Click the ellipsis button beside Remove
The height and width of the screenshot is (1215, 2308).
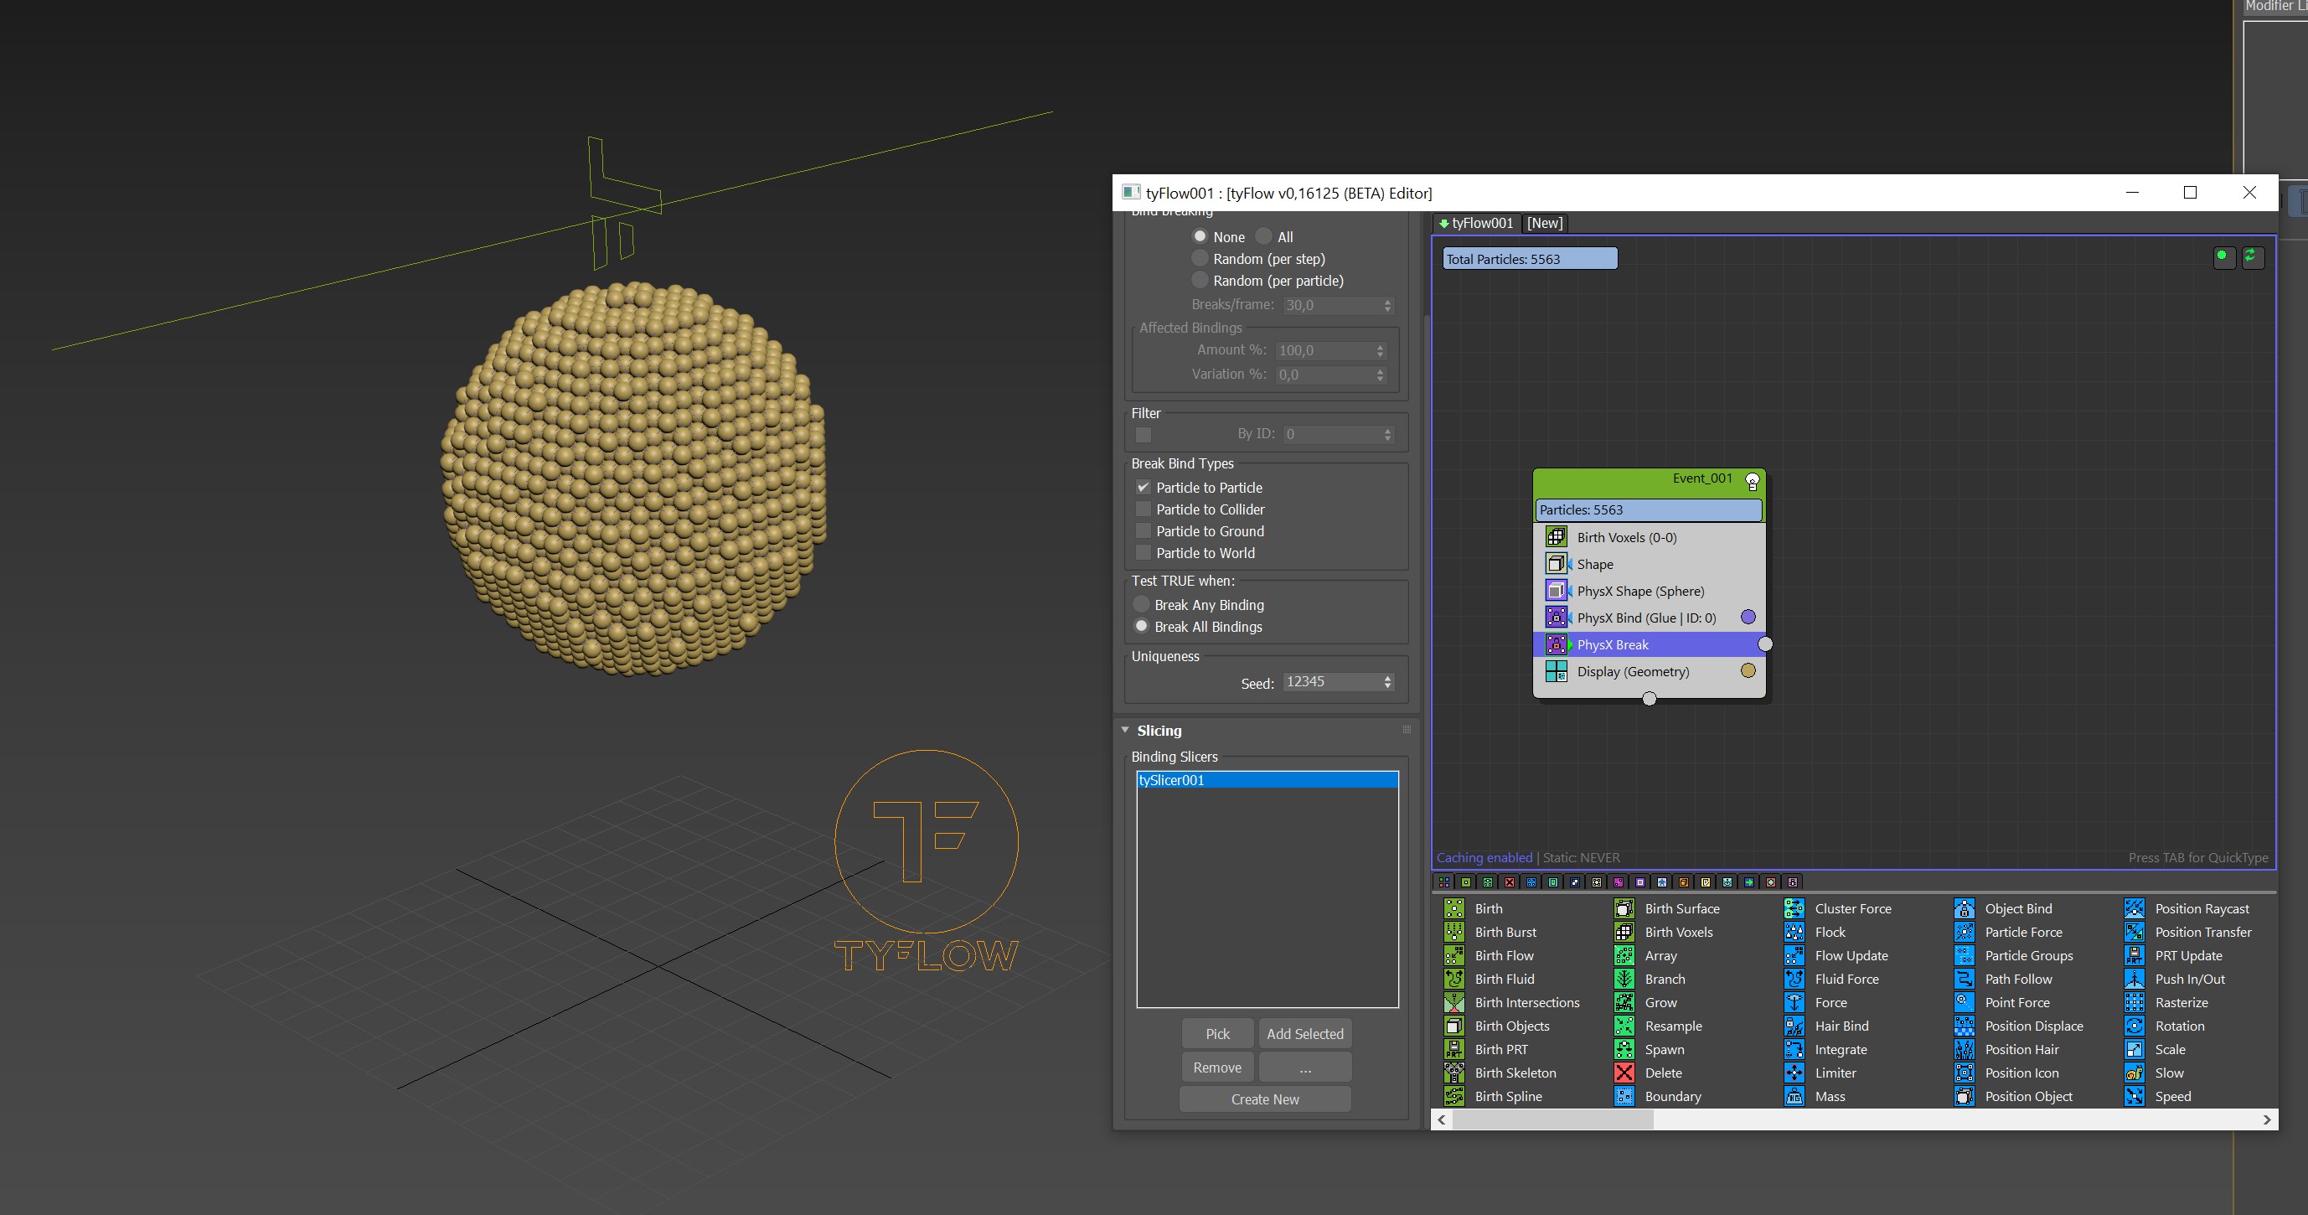[1304, 1068]
